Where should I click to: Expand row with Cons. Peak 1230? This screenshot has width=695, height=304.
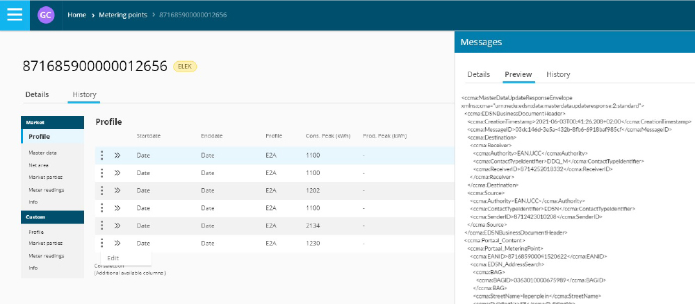117,243
